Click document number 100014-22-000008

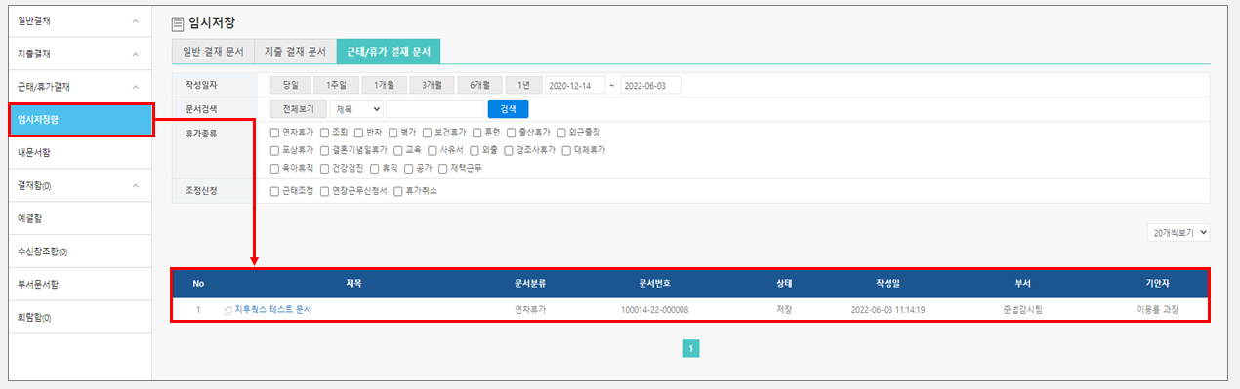655,310
